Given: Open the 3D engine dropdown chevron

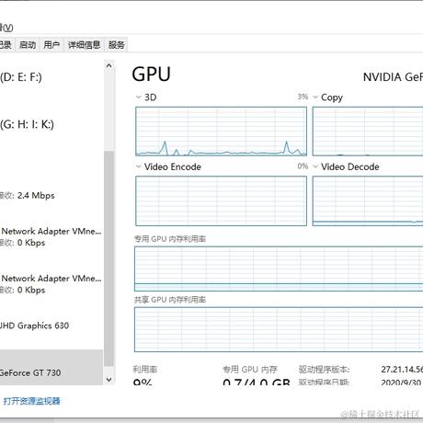Looking at the screenshot, I should pyautogui.click(x=138, y=97).
